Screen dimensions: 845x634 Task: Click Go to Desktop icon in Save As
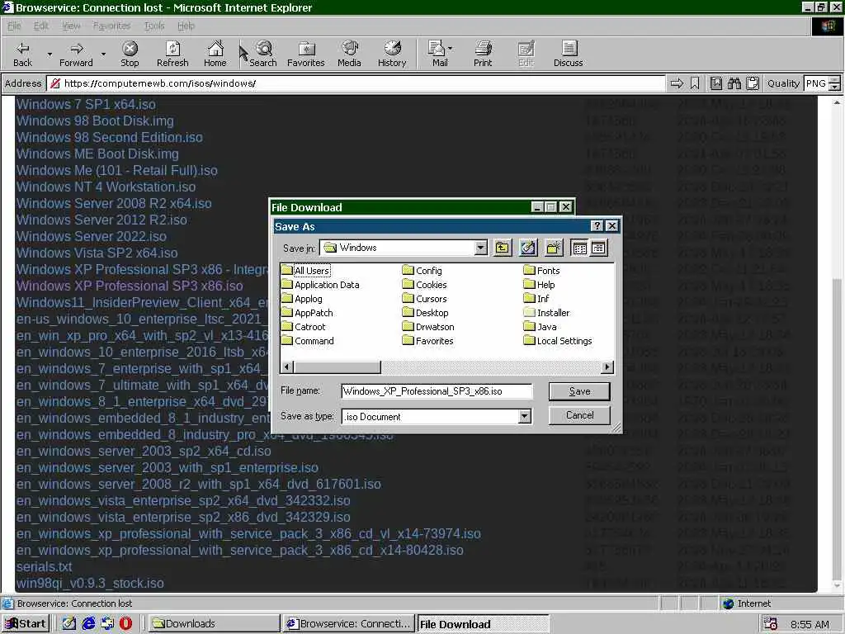point(528,248)
